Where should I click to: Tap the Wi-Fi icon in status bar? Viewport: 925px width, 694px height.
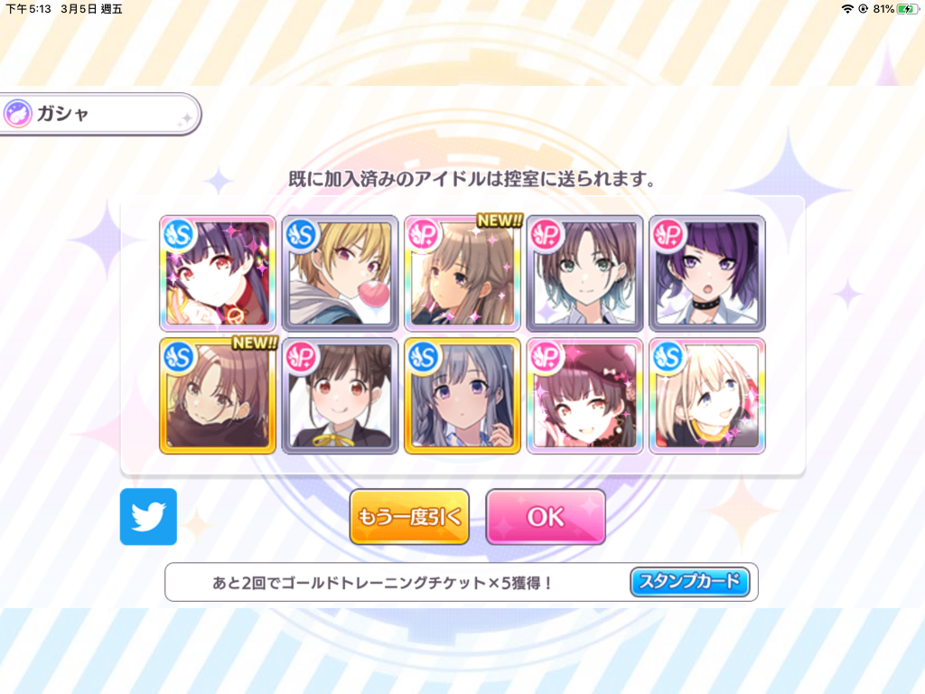pos(847,9)
